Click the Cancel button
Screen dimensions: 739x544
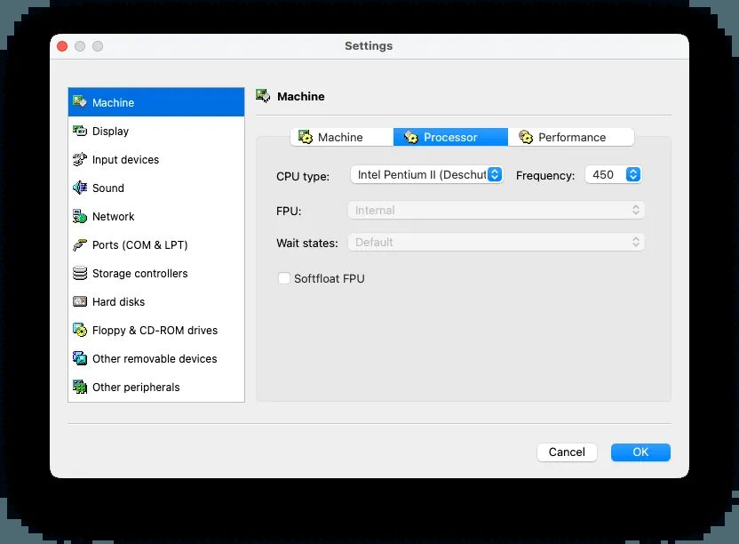567,452
